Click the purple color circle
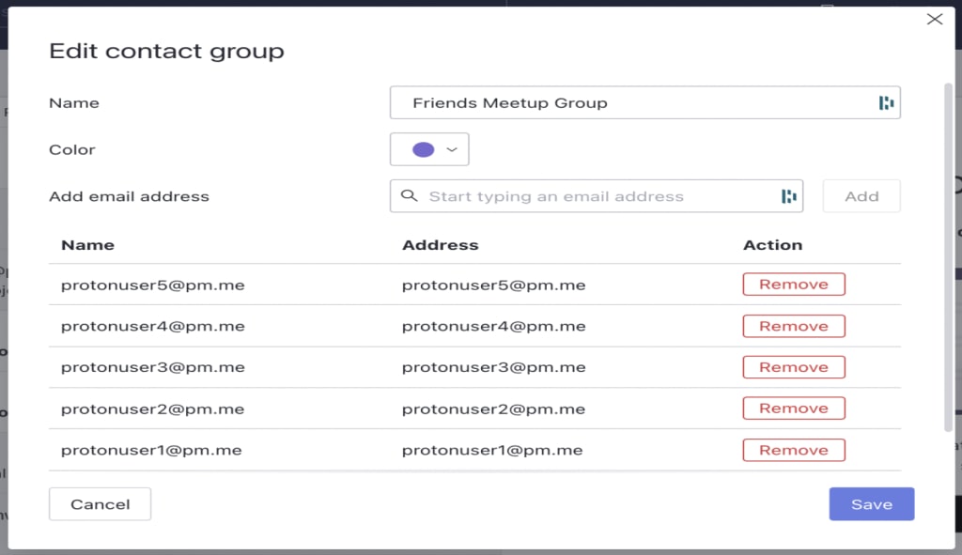 (x=423, y=150)
